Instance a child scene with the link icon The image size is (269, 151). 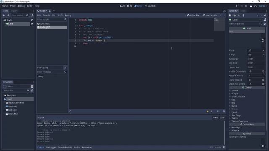click(x=8, y=16)
